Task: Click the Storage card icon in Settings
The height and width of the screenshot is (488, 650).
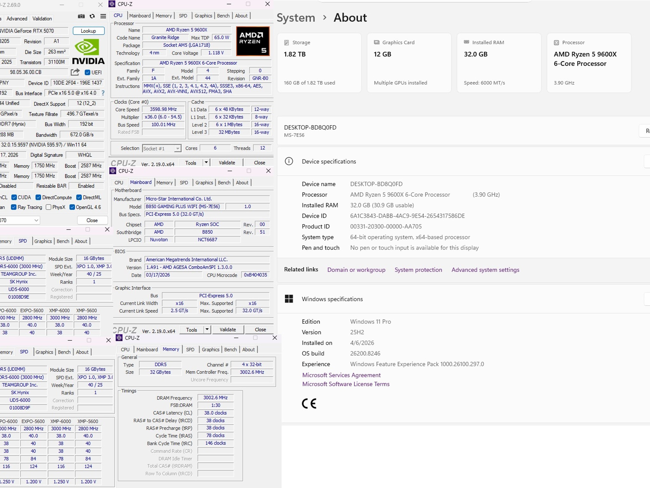Action: (287, 43)
